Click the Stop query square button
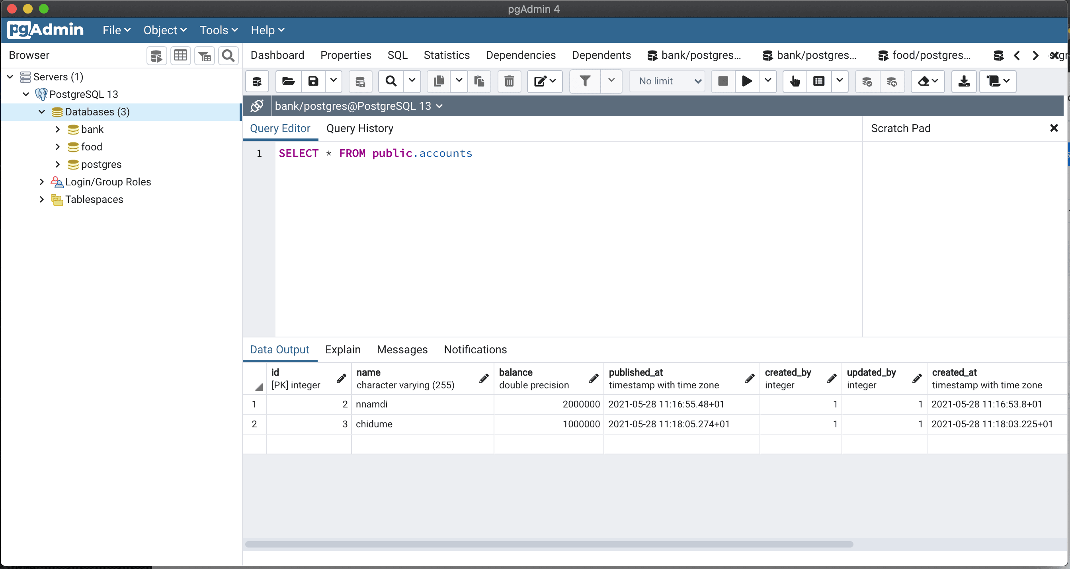The image size is (1070, 569). (x=723, y=82)
